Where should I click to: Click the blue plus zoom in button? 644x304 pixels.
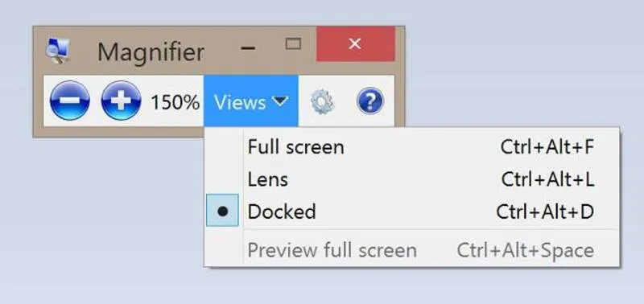(122, 101)
